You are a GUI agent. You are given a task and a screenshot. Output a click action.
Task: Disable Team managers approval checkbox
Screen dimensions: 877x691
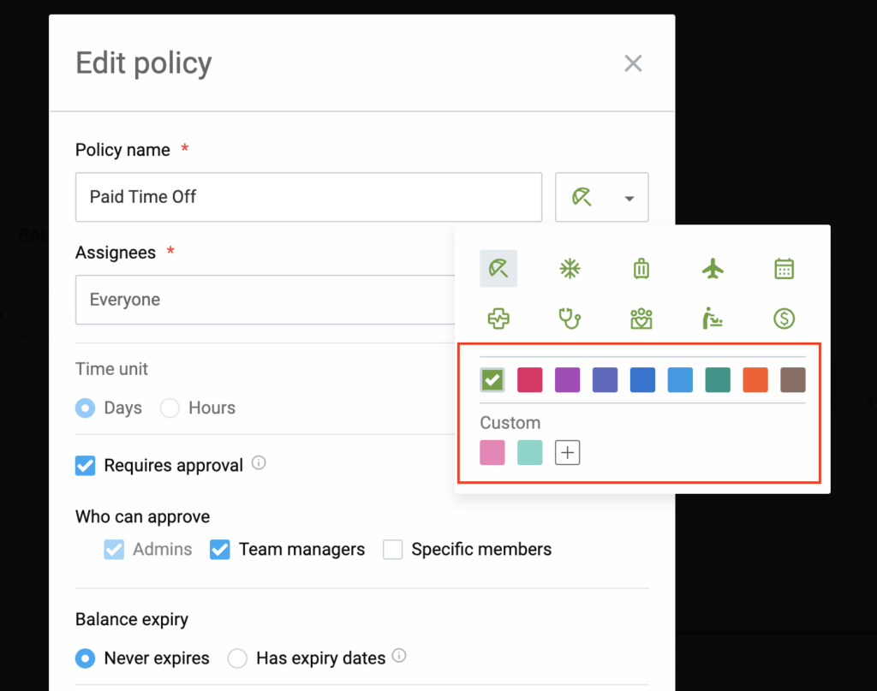coord(220,550)
